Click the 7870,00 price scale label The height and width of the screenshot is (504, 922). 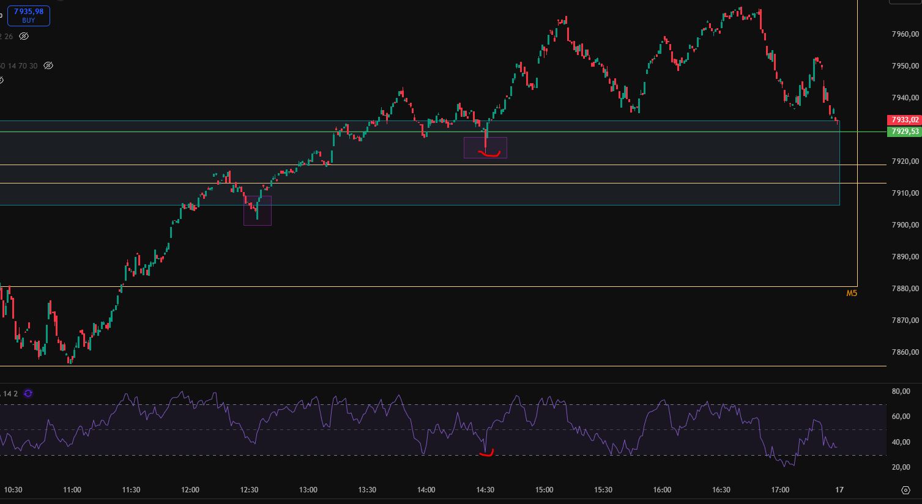[905, 321]
